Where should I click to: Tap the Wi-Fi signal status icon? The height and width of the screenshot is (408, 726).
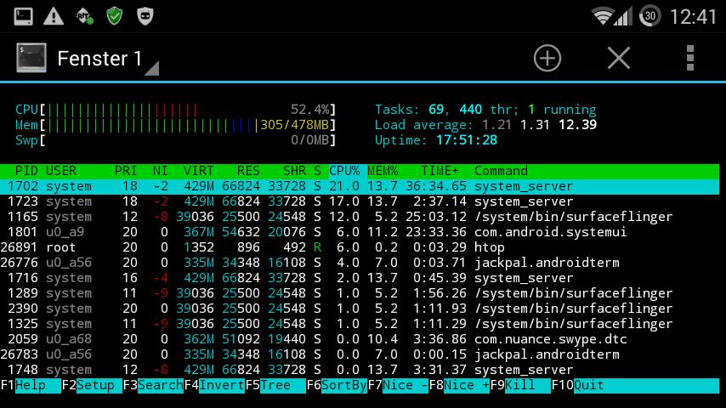pos(602,17)
